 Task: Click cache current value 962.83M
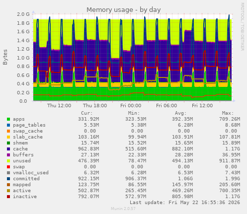(88, 149)
